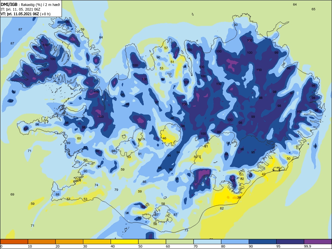Click the 'DMI/IGB : Rakastig (%)' title line
Screen dimensions: 332x249
31,5
